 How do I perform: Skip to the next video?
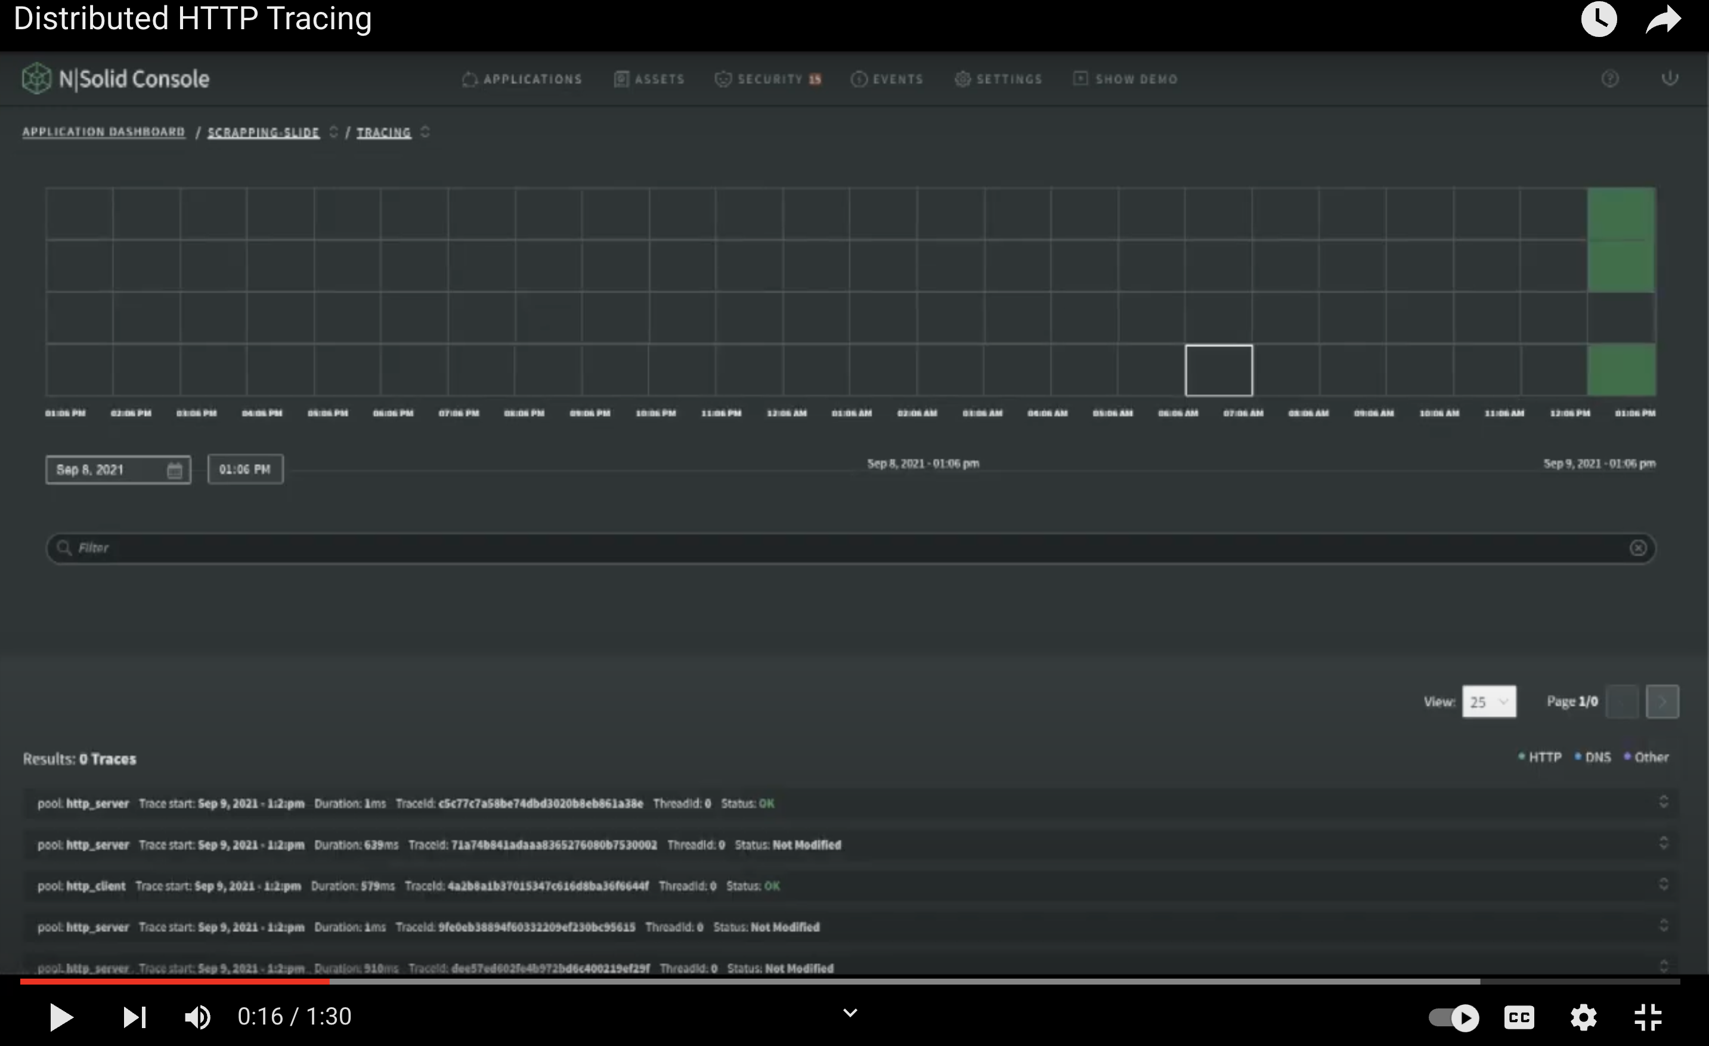click(x=134, y=1017)
